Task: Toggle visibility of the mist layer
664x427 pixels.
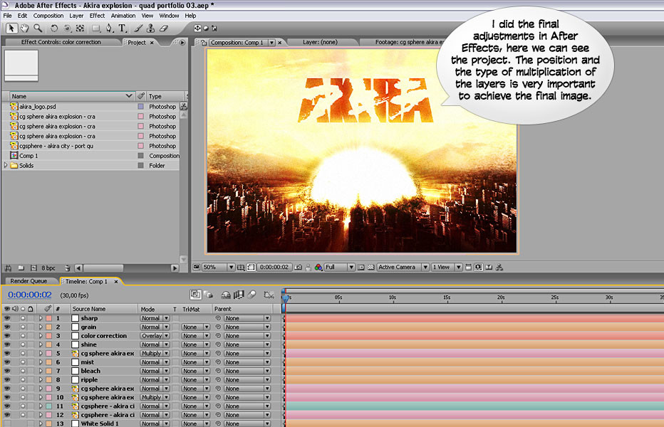Action: (x=7, y=362)
